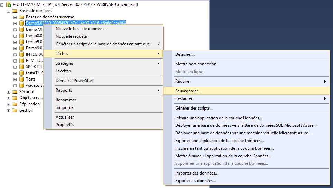Click the Demo8.0F database cylinder icon
This screenshot has height=188, width=333.
tap(21, 36)
